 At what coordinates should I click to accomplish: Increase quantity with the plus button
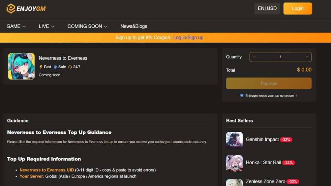pyautogui.click(x=307, y=57)
